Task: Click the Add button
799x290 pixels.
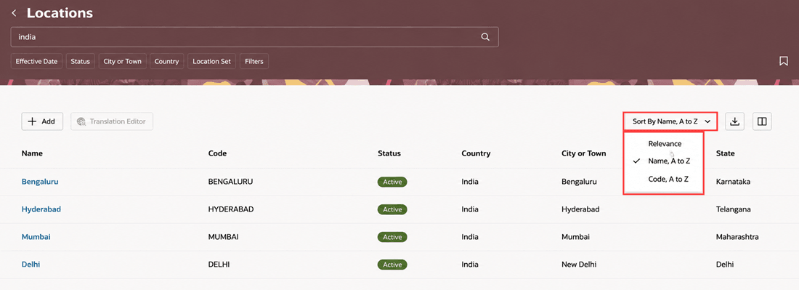Action: point(42,121)
